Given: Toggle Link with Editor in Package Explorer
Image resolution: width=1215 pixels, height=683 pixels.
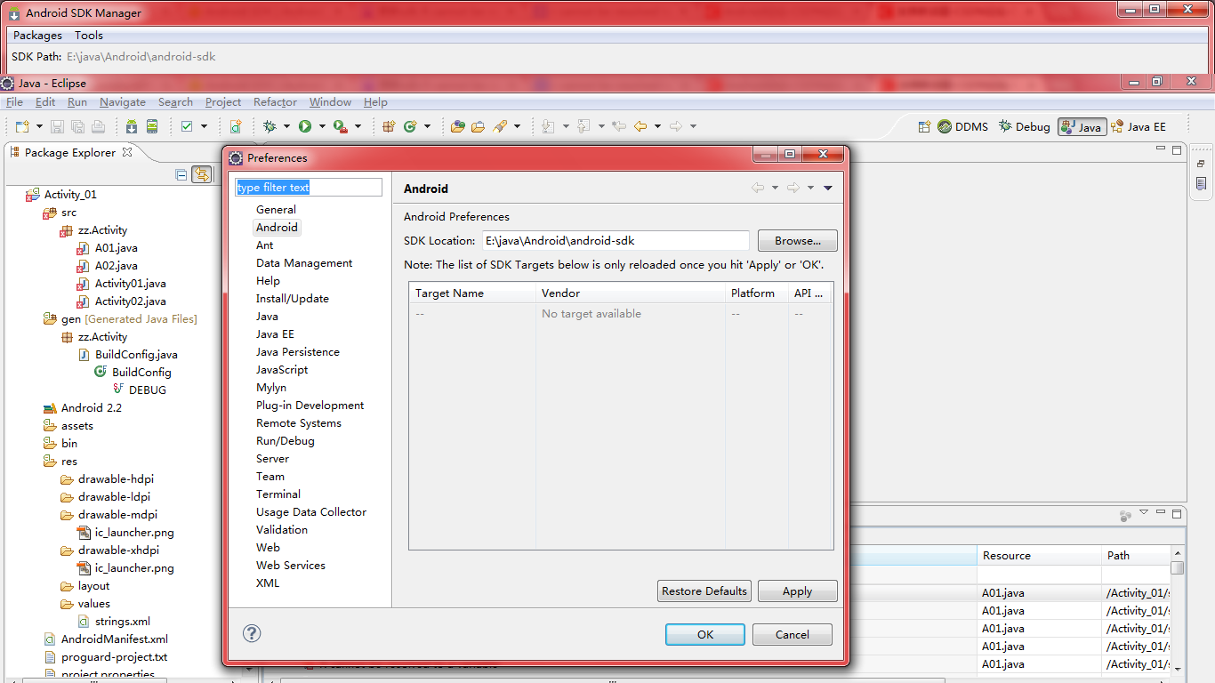Looking at the screenshot, I should pos(202,175).
